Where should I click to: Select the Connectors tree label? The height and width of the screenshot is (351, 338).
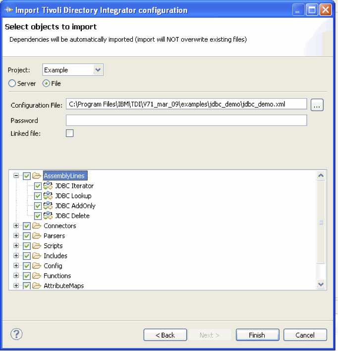click(x=60, y=226)
